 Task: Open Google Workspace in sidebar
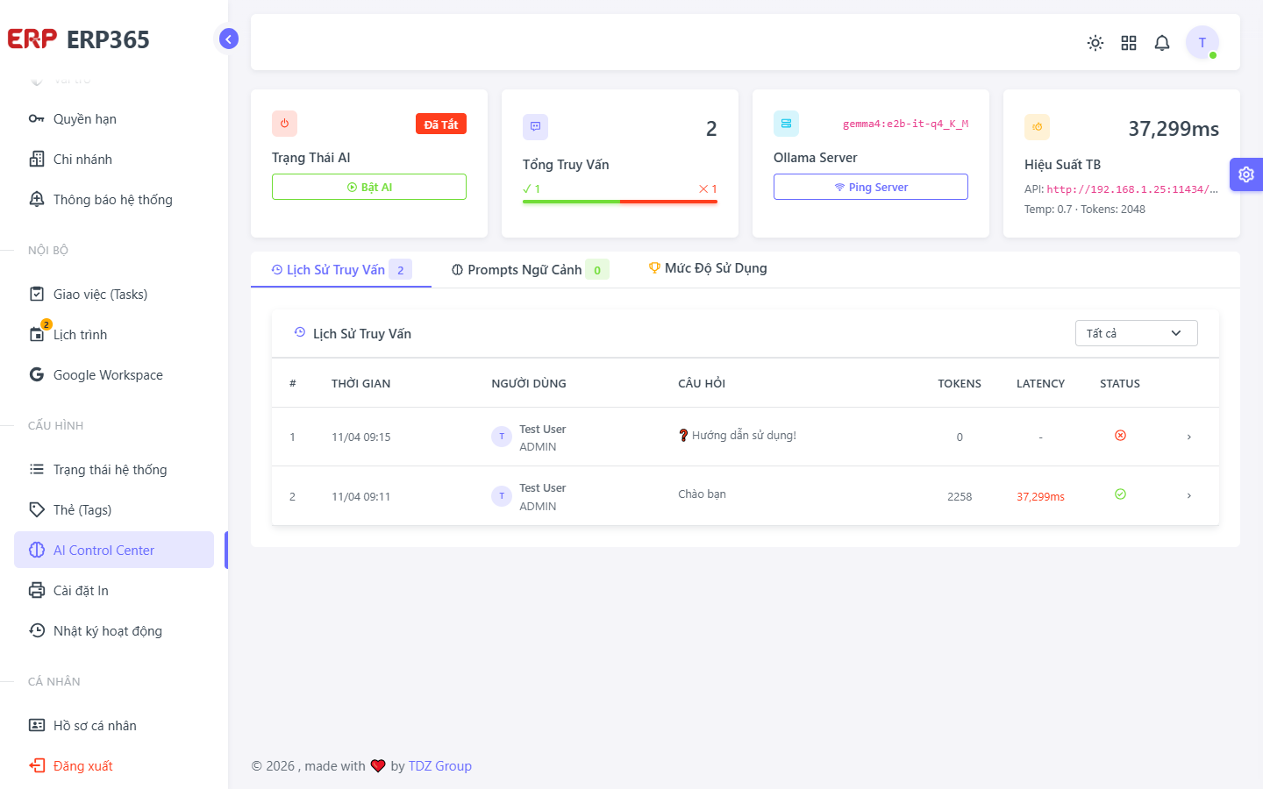coord(108,375)
